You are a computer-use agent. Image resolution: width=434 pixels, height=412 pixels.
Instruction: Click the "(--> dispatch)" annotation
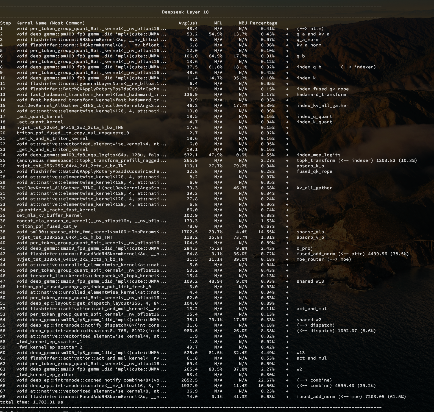point(316,325)
